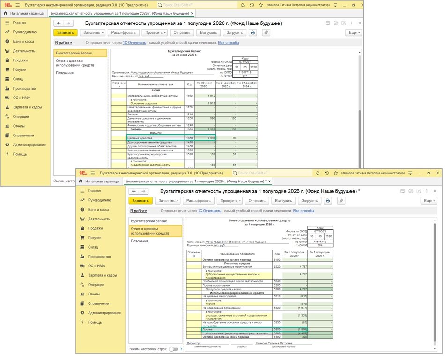The height and width of the screenshot is (356, 445).
Task: Click the search field in the front window title bar
Action: pyautogui.click(x=272, y=173)
